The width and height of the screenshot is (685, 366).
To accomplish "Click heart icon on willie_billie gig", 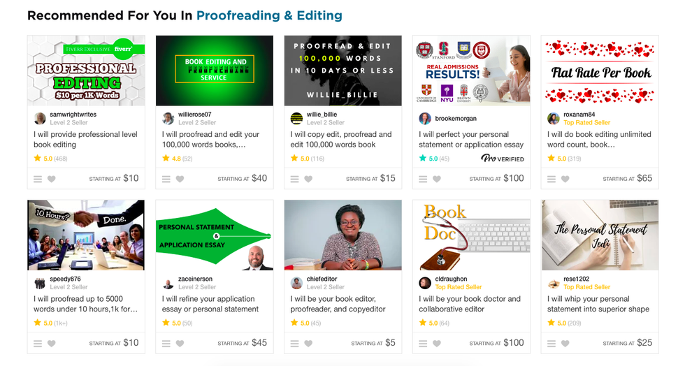I will point(308,179).
